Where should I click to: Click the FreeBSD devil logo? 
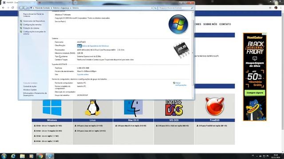pos(215,106)
